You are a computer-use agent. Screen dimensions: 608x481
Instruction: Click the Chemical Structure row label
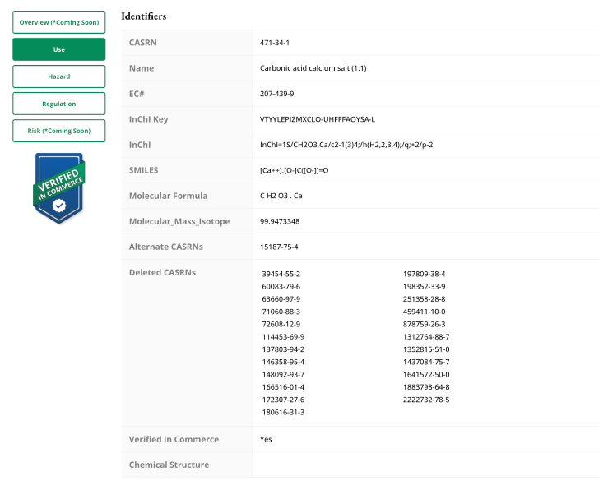click(x=169, y=465)
